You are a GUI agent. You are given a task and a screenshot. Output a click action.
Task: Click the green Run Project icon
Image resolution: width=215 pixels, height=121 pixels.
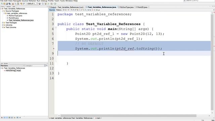(48, 4)
